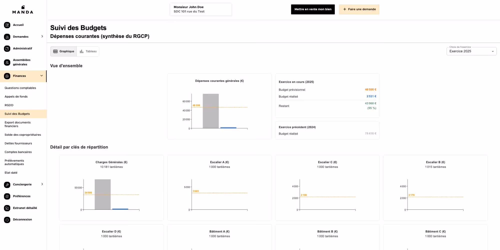
Task: Open Solde des copropriétaires
Action: point(23,135)
